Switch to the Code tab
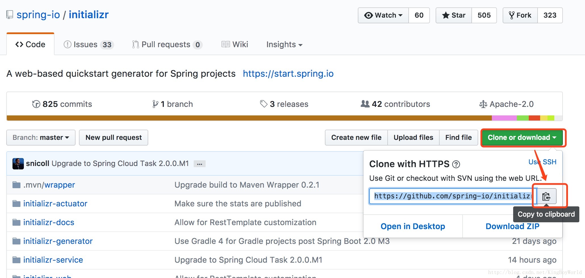This screenshot has width=585, height=278. [x=30, y=44]
